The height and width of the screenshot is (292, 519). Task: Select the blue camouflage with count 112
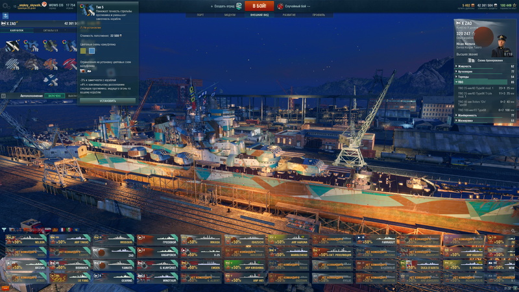[x=31, y=45]
